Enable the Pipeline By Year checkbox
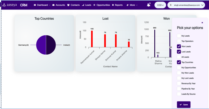This screenshot has width=209, height=109. [x=179, y=89]
